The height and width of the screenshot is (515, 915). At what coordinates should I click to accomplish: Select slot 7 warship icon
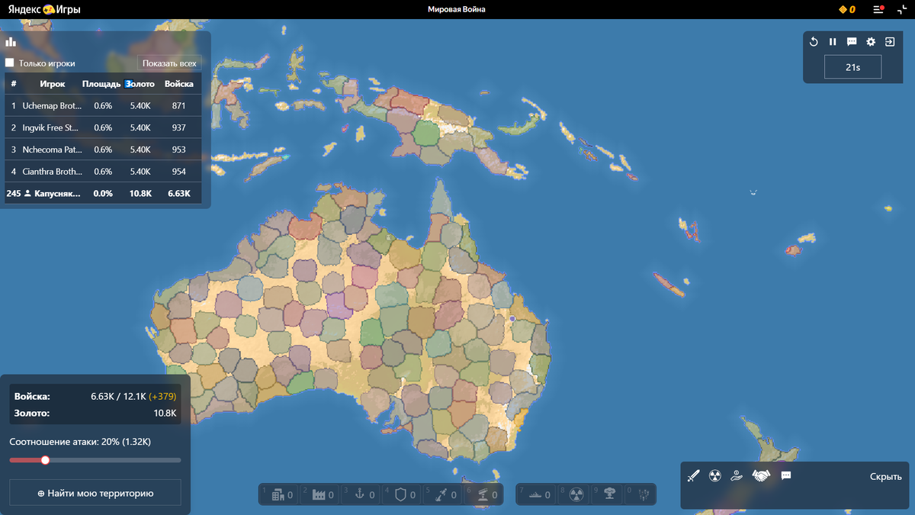(x=534, y=494)
